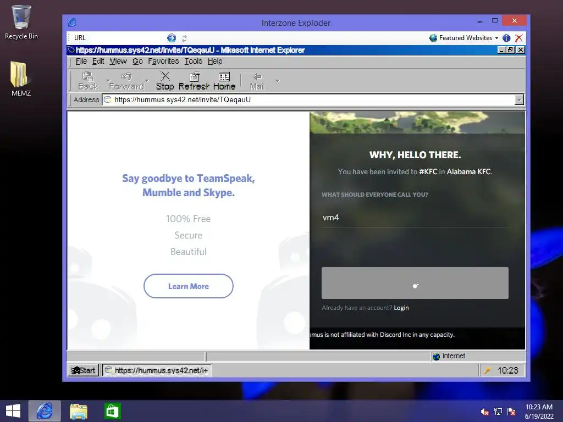
Task: Open the Windows Start button
Action: tap(13, 411)
